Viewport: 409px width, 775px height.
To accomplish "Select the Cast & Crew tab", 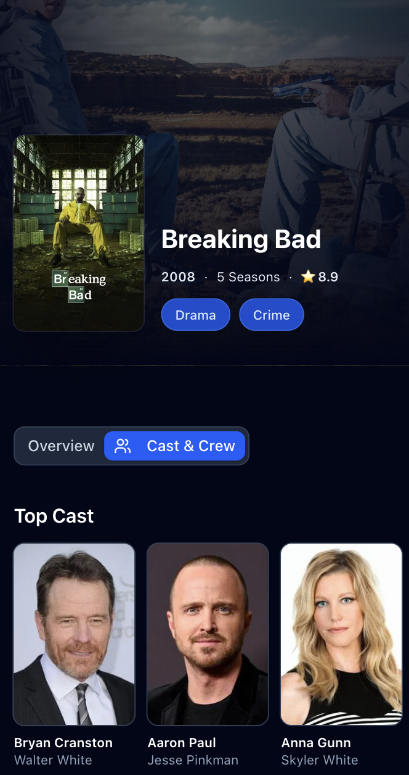I will click(x=175, y=446).
